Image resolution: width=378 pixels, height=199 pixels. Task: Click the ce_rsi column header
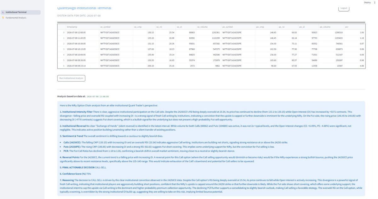(165, 27)
